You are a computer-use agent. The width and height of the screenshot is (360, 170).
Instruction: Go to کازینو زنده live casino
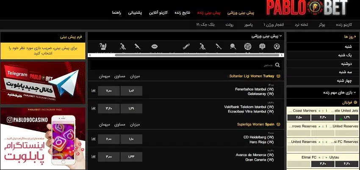tap(344, 25)
